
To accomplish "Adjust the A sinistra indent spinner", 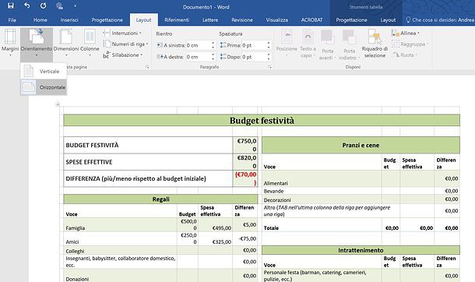I will point(213,45).
